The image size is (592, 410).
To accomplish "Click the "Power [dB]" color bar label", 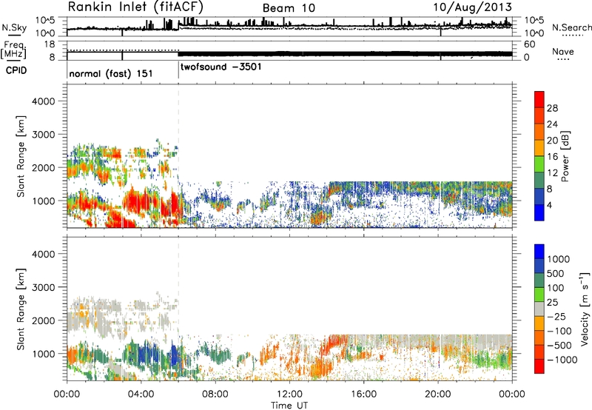I will [x=565, y=156].
